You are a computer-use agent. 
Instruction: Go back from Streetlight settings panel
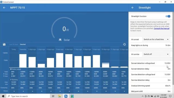click(x=132, y=8)
